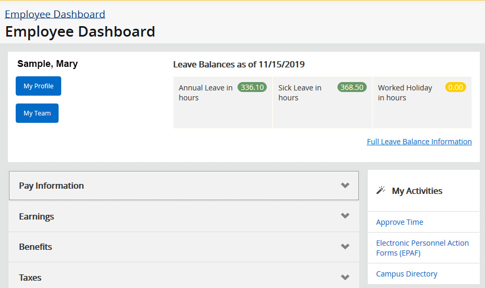Select the Worked Holiday in hours label
The height and width of the screenshot is (288, 485).
[x=404, y=93]
